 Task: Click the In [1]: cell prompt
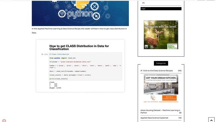tap(45, 54)
